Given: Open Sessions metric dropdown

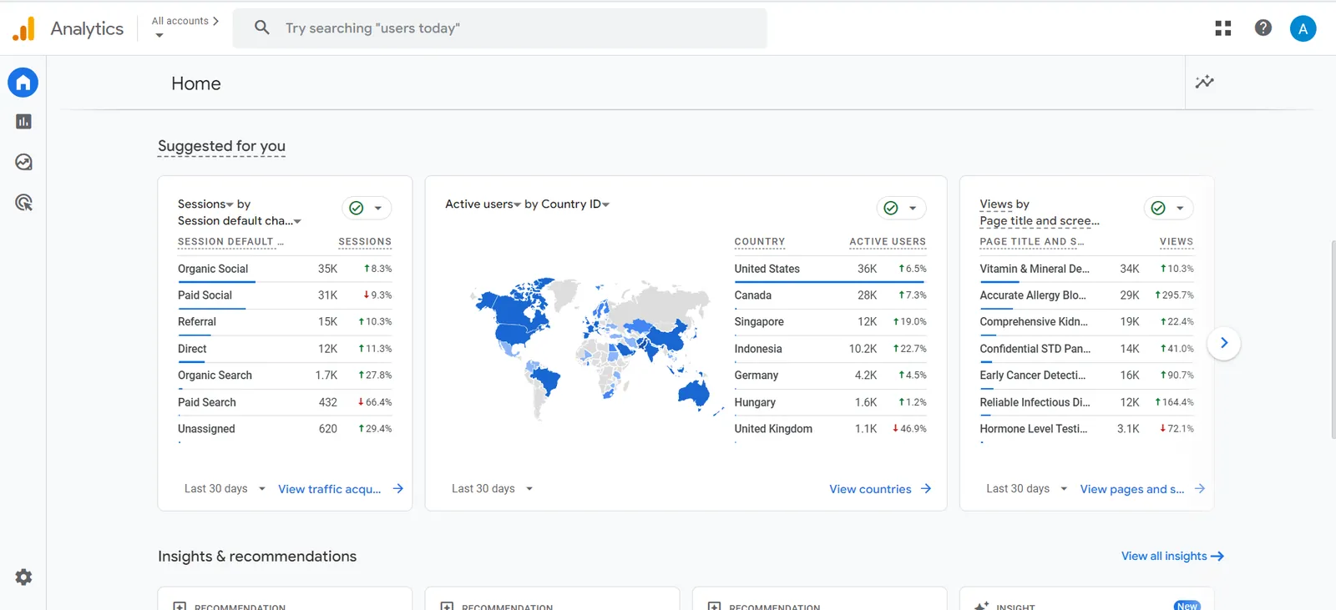Looking at the screenshot, I should click(205, 204).
